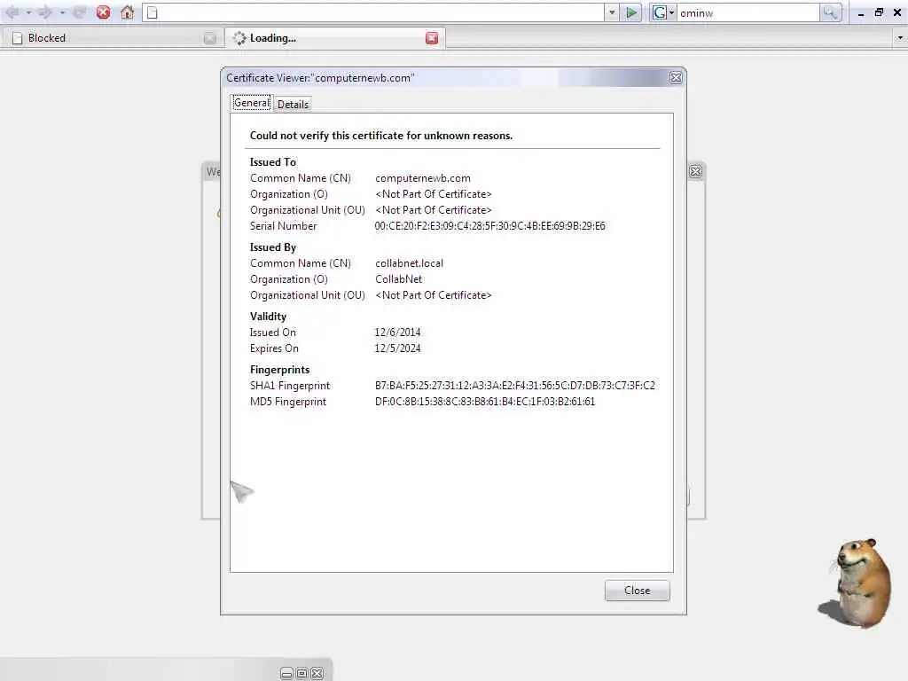The height and width of the screenshot is (681, 908).
Task: Close the Loading... tab with red X
Action: [432, 38]
